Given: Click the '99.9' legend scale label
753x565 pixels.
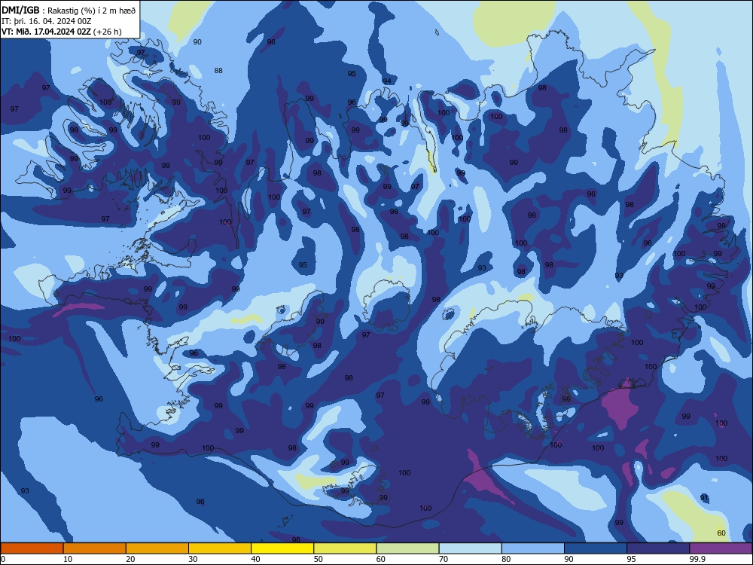Looking at the screenshot, I should (x=697, y=559).
